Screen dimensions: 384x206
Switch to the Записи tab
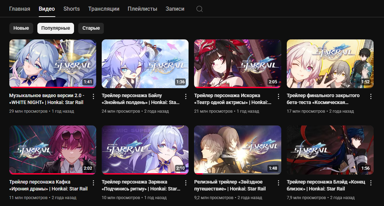tap(175, 9)
